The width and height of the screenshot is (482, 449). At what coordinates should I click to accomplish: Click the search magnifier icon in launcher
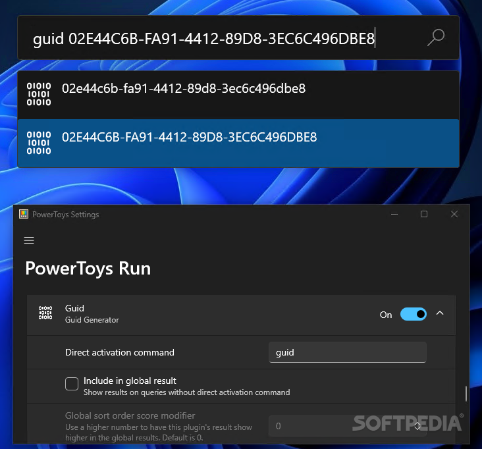436,38
